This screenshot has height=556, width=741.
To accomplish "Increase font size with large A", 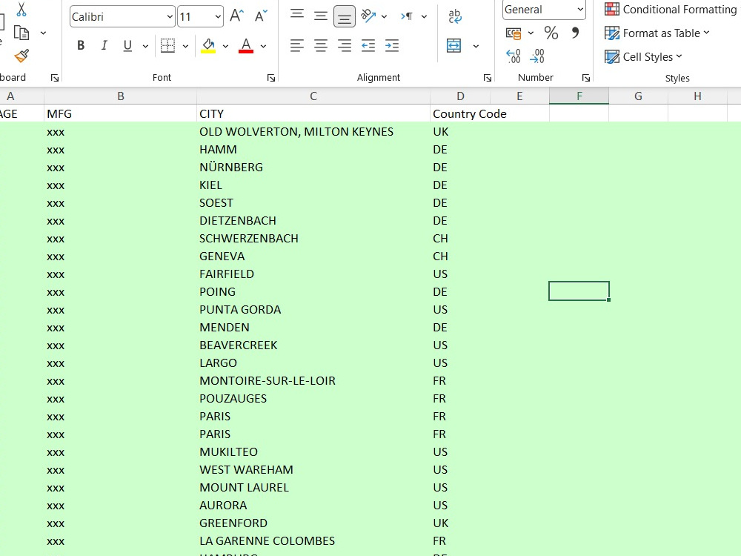I will tap(237, 16).
